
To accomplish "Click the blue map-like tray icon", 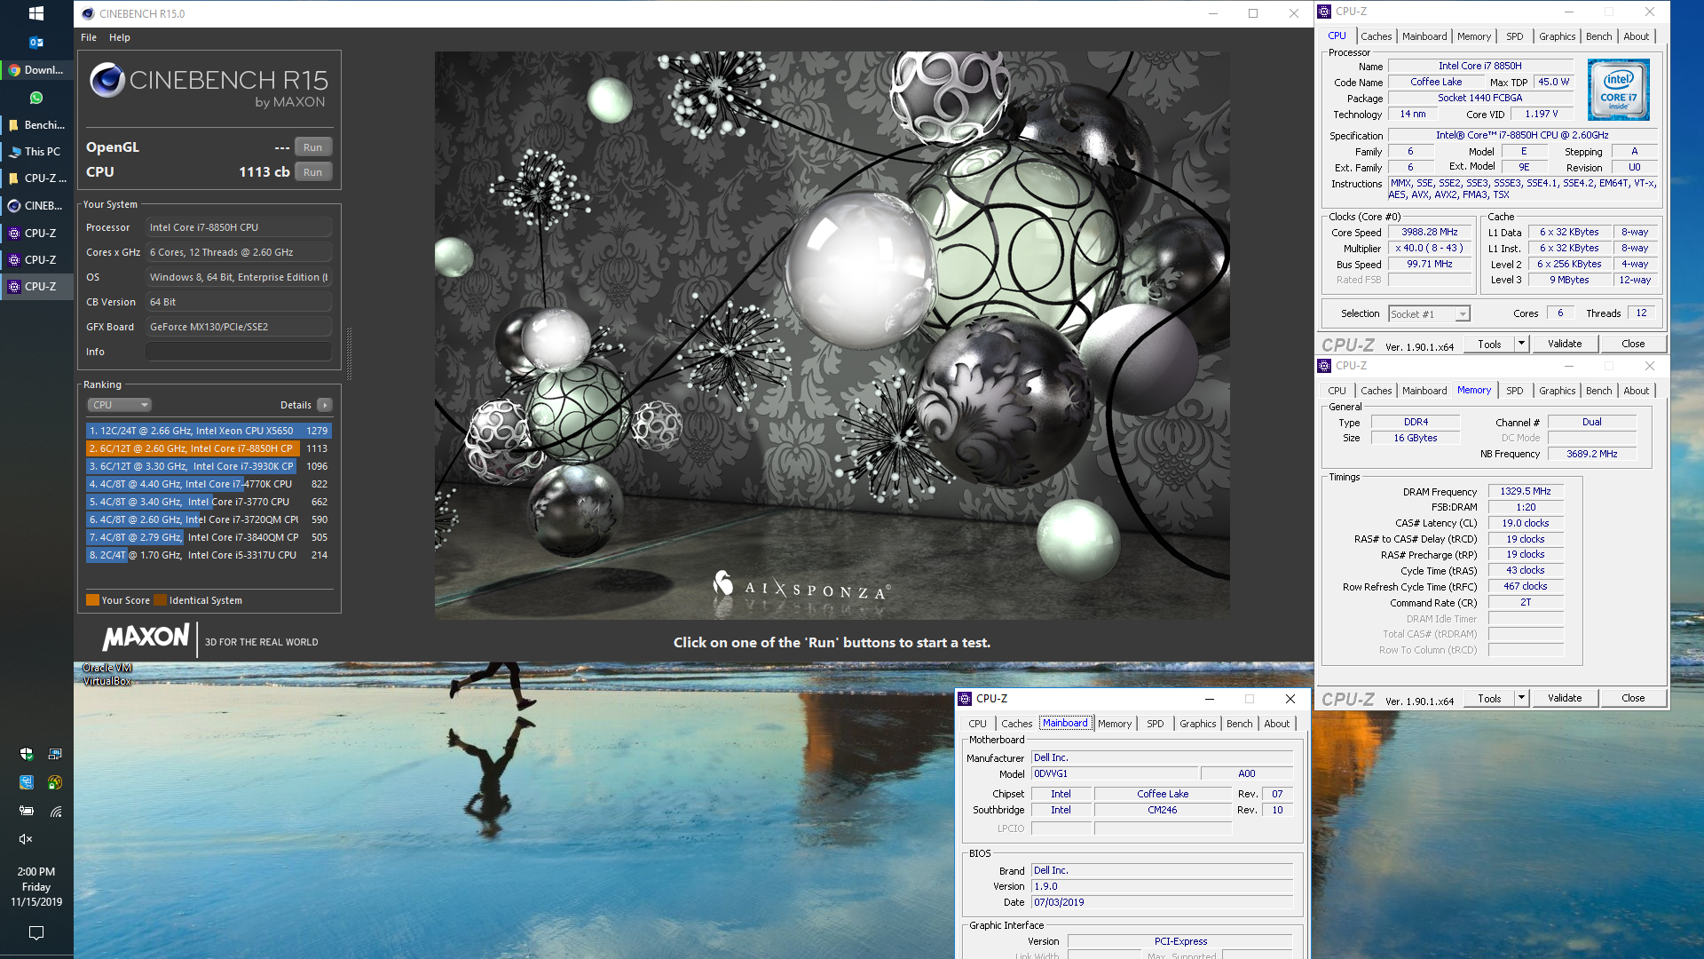I will click(x=27, y=782).
